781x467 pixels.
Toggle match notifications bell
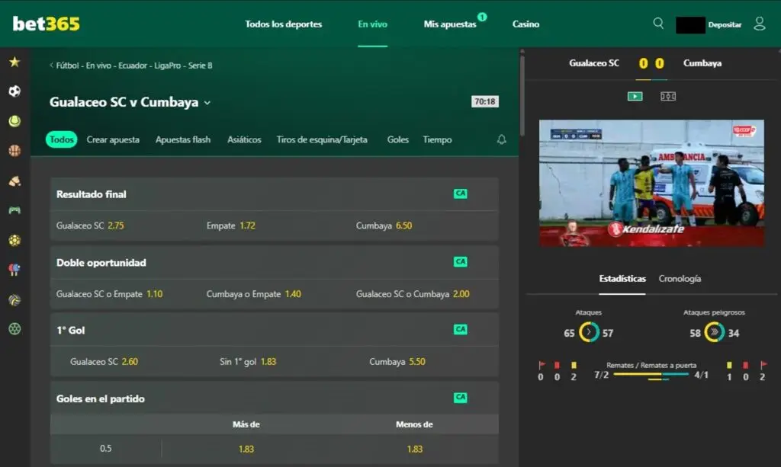point(501,139)
